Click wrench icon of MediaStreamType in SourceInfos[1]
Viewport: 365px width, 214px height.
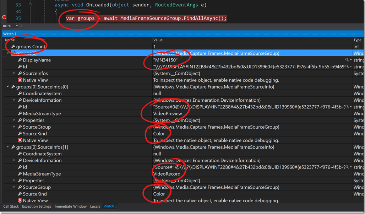[x=20, y=174]
